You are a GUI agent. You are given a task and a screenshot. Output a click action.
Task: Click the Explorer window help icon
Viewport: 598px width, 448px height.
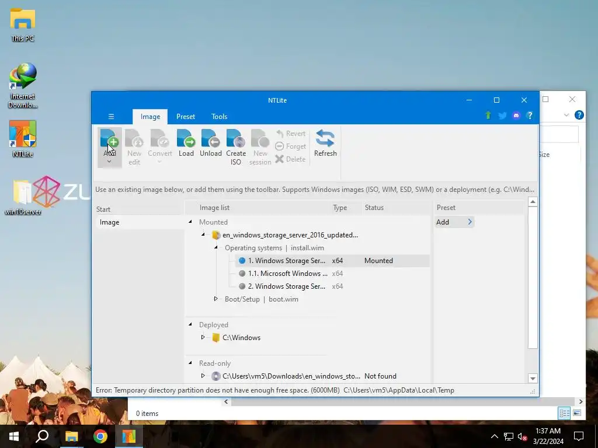(x=579, y=115)
